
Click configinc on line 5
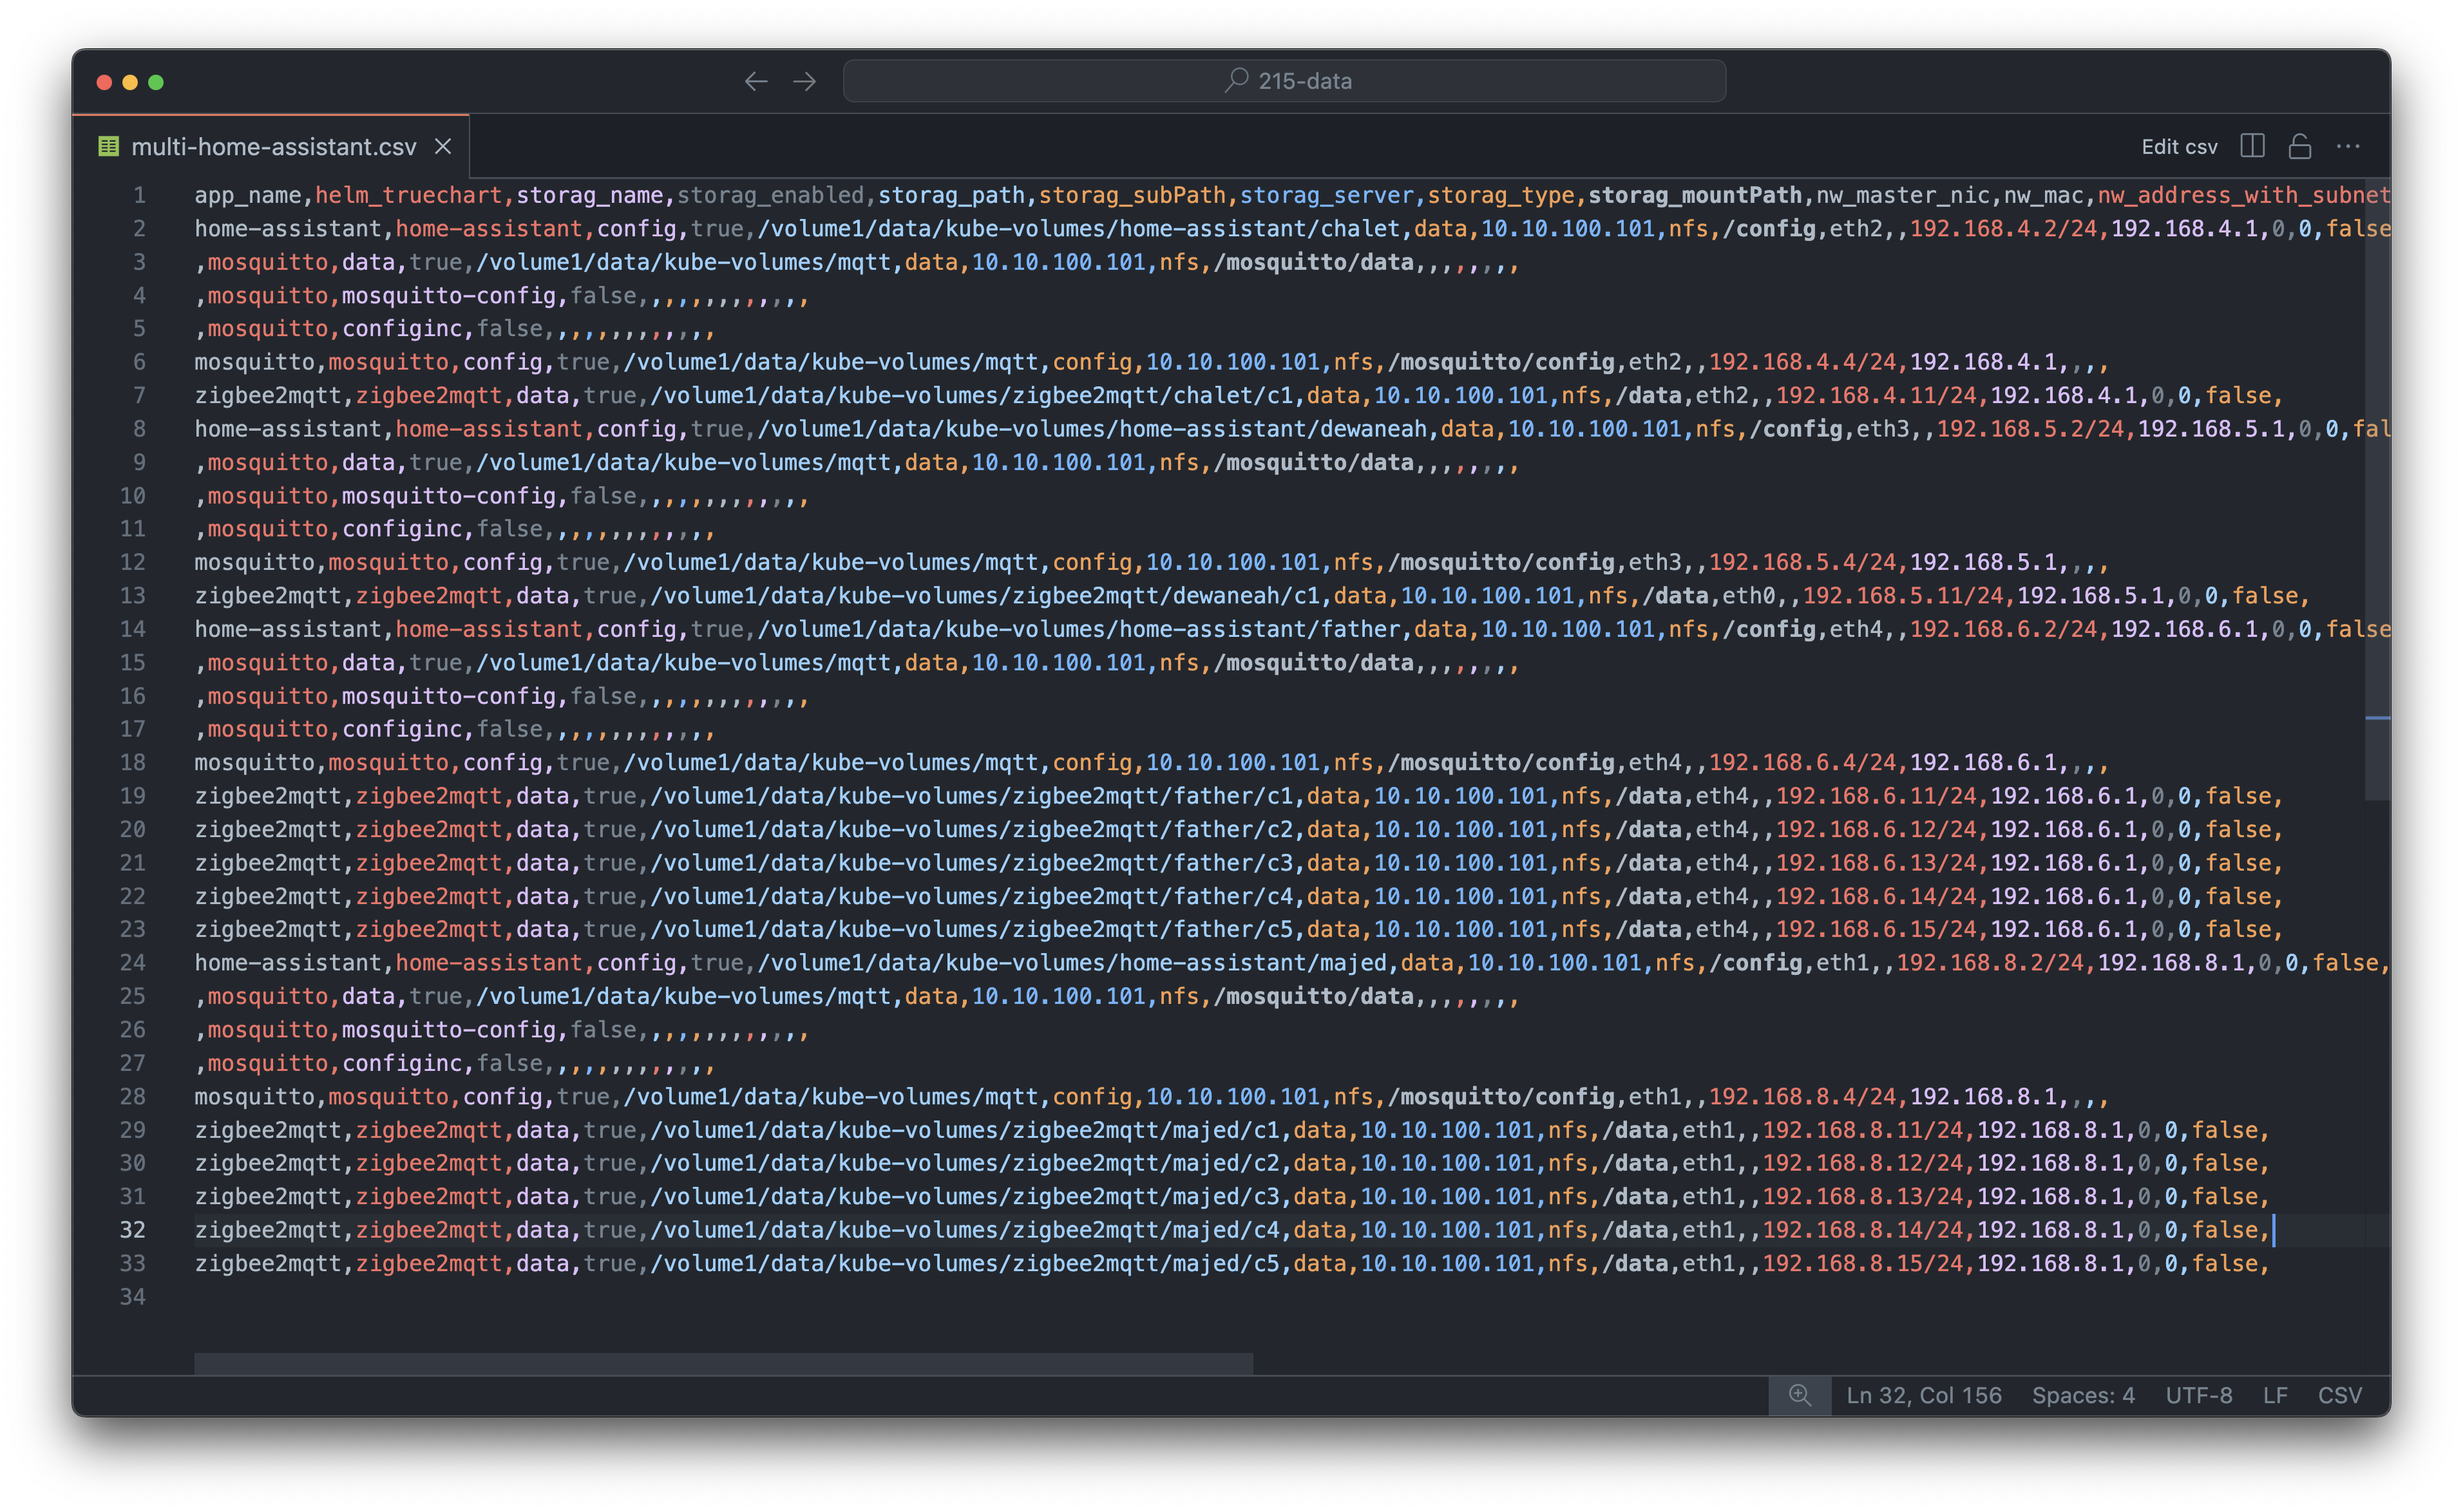tap(402, 329)
